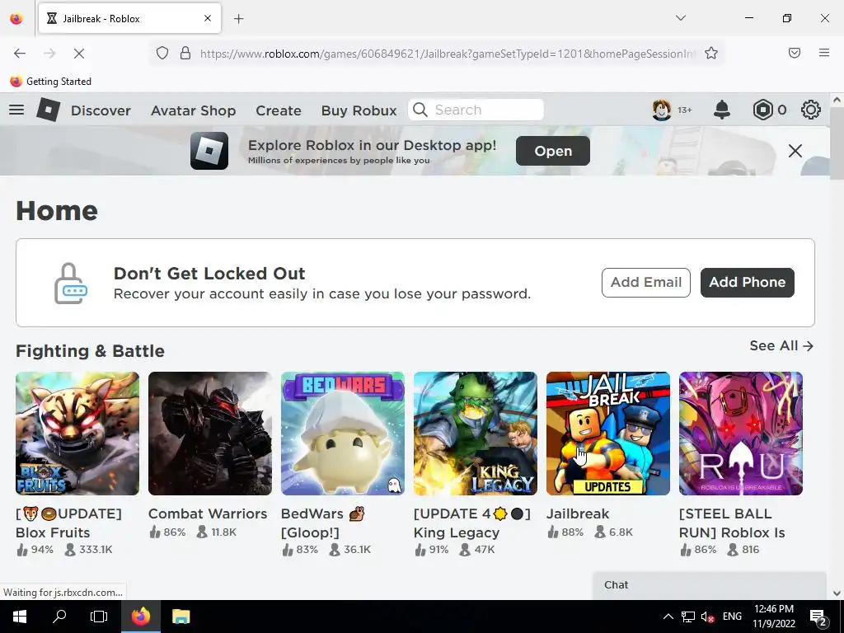
Task: Open Task View on taskbar
Action: [99, 617]
